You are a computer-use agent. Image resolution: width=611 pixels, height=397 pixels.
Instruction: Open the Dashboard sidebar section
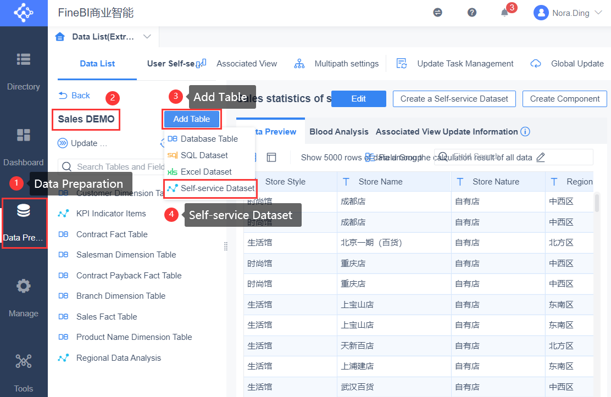[24, 147]
